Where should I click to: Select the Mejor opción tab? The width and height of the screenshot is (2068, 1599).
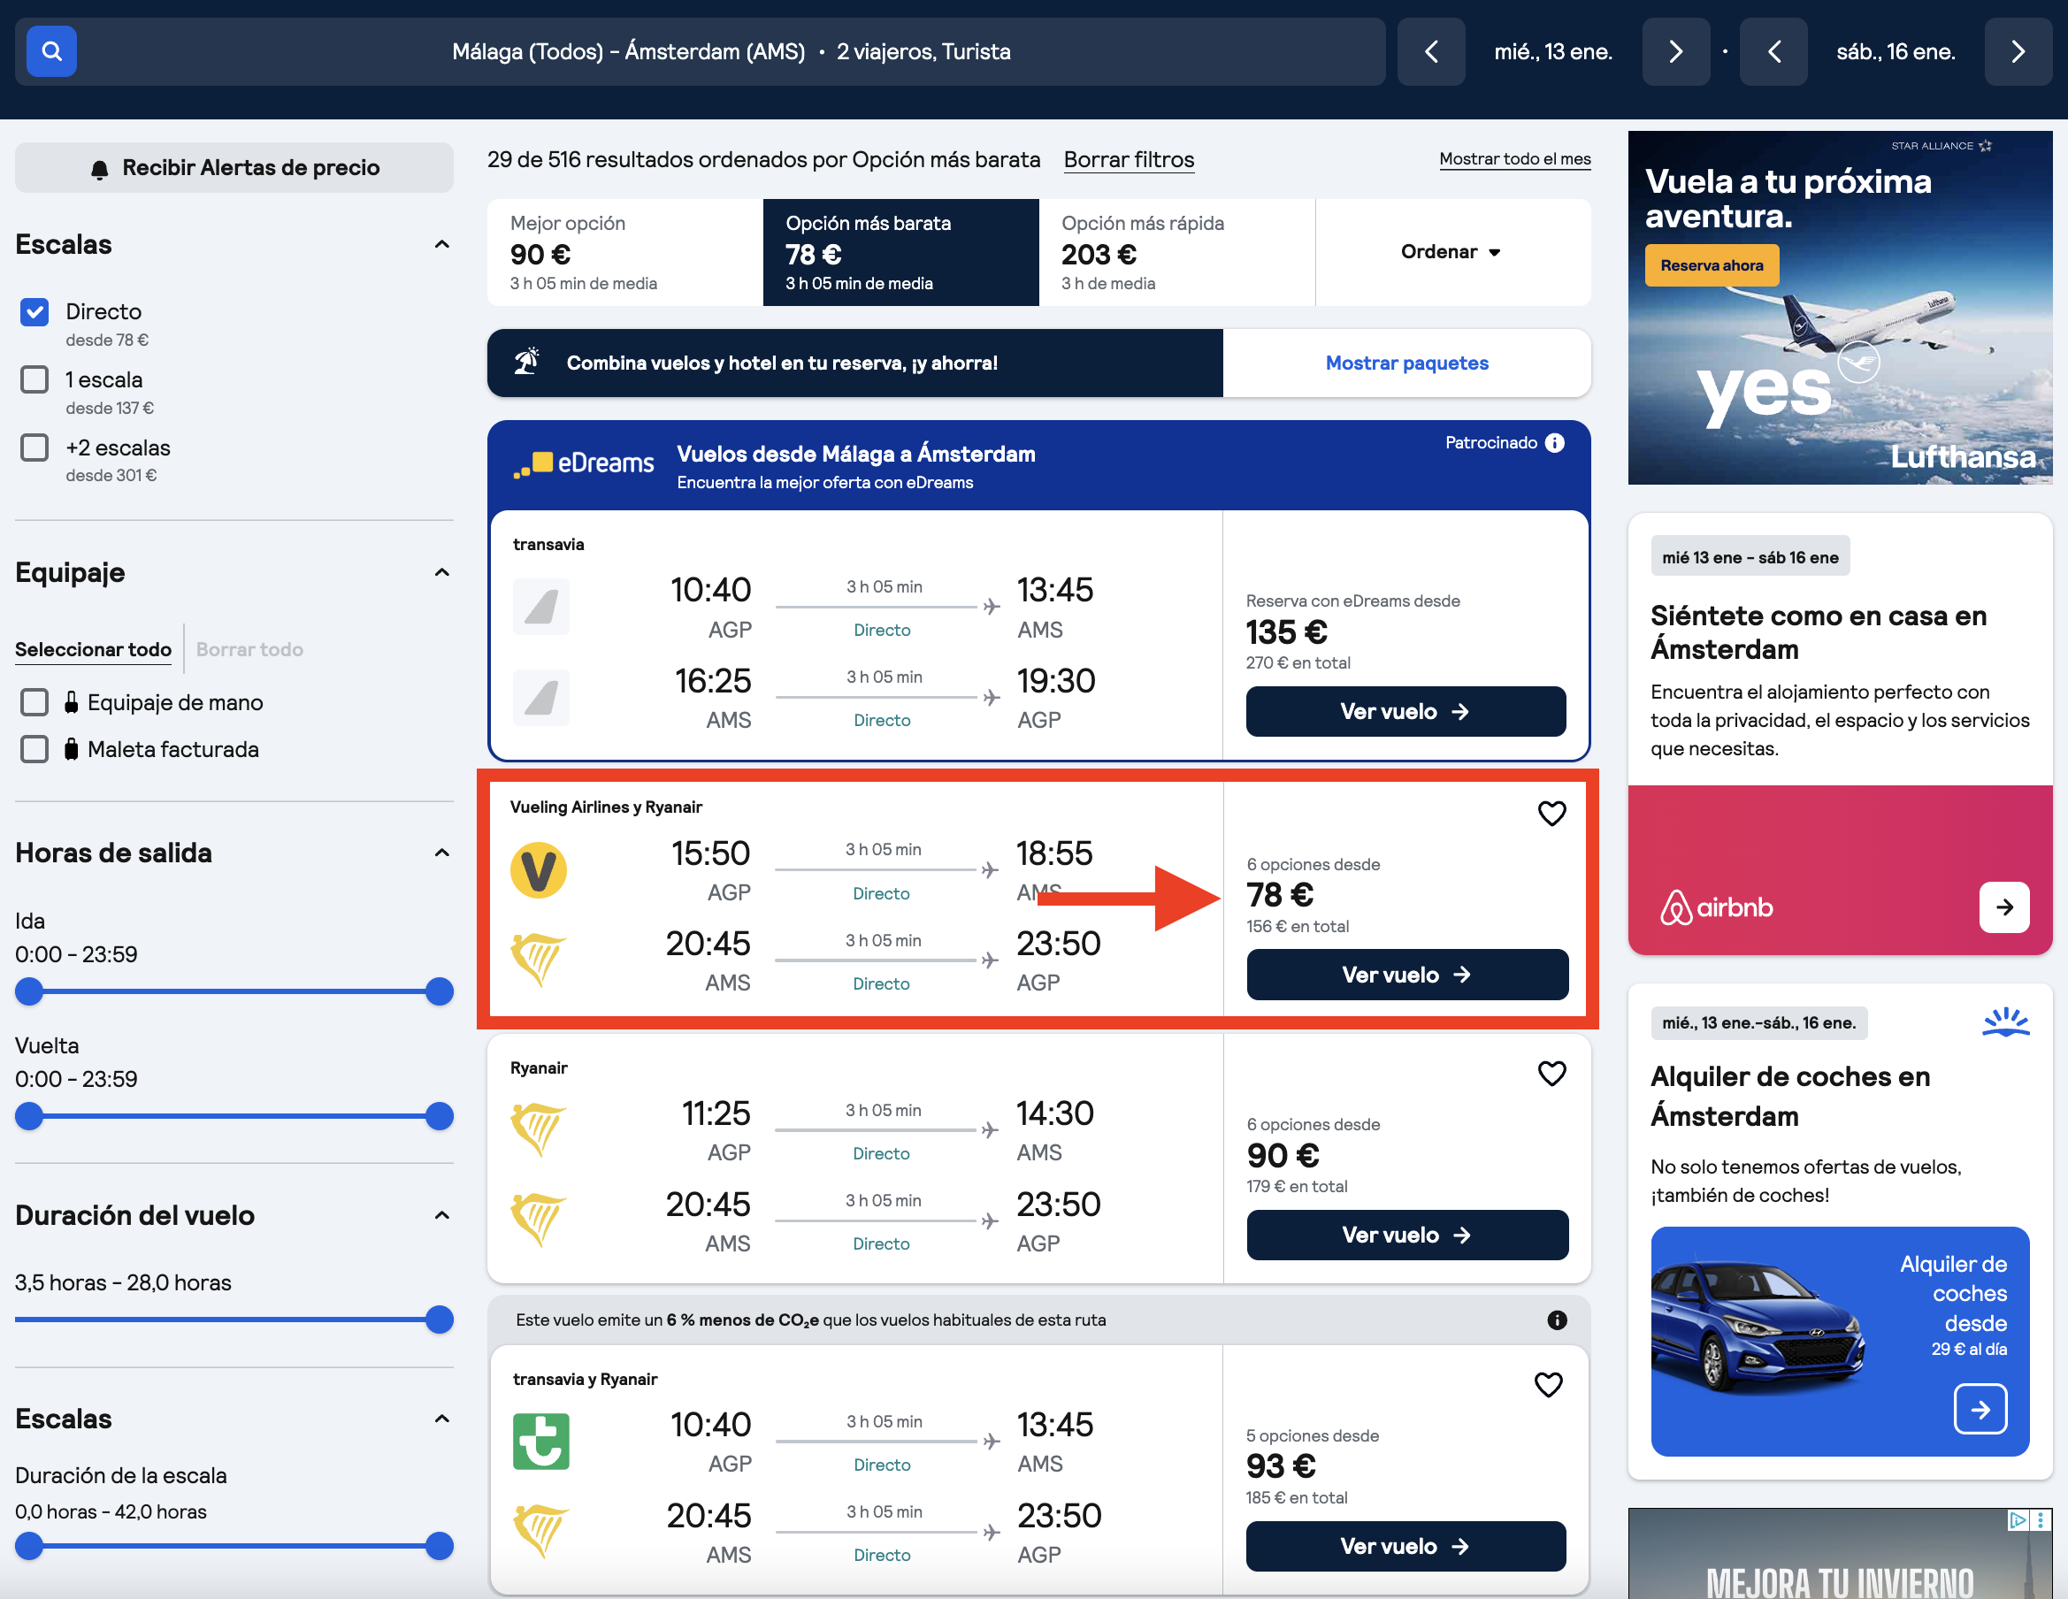(625, 252)
